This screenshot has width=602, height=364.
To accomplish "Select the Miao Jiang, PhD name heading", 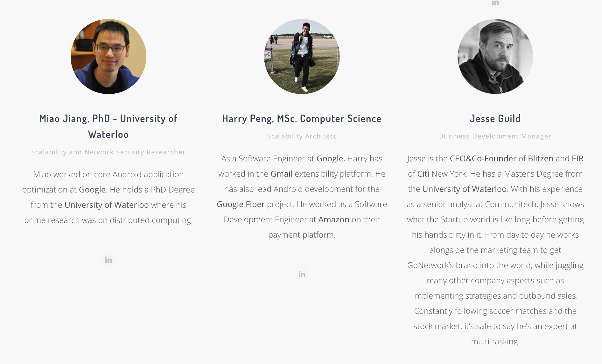I will (x=108, y=126).
